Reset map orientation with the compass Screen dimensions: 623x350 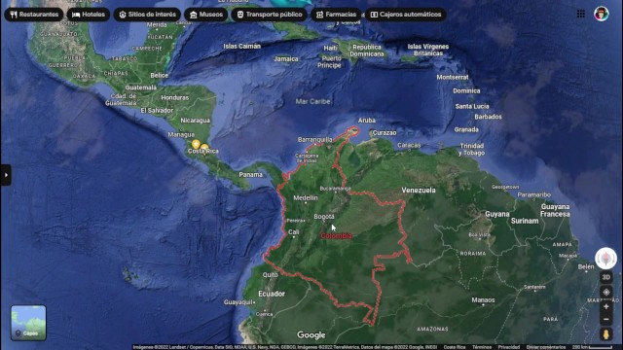tap(605, 259)
